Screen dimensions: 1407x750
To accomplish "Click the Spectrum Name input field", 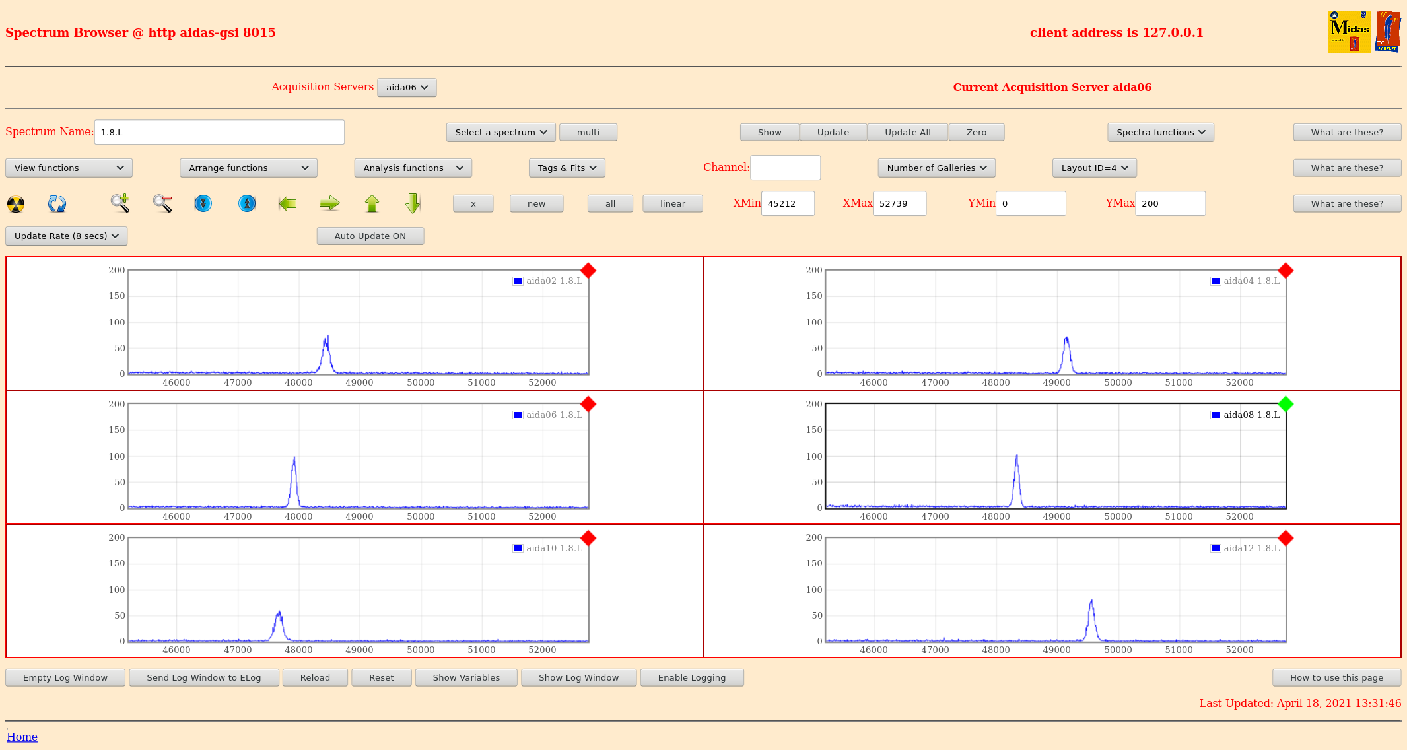I will [x=219, y=132].
